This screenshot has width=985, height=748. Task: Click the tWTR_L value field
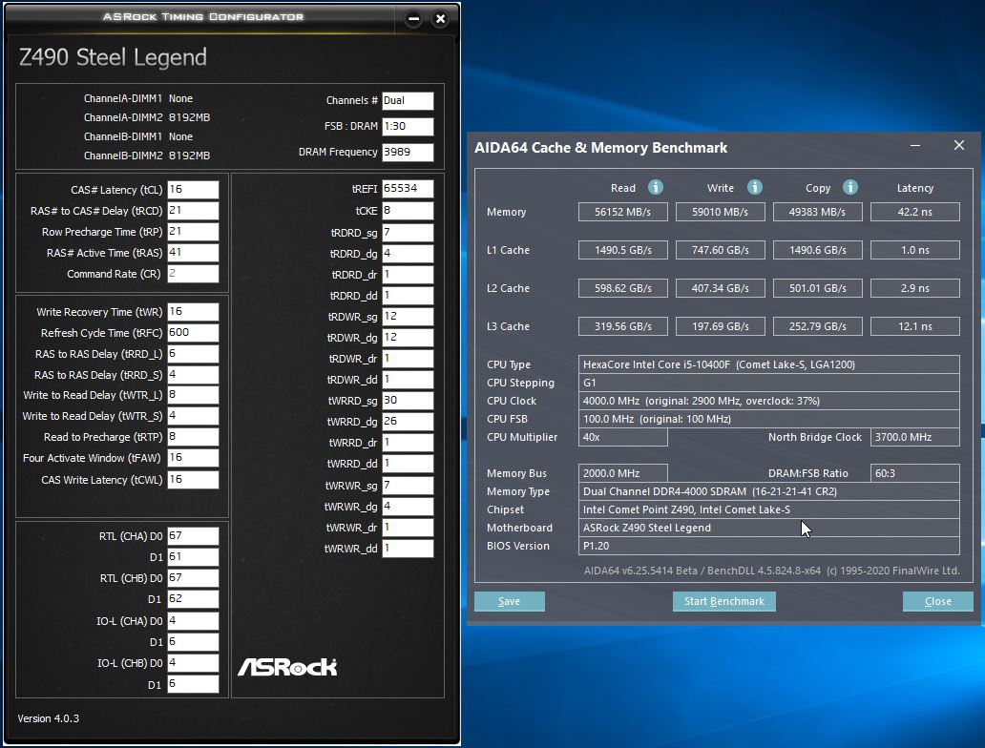click(193, 395)
